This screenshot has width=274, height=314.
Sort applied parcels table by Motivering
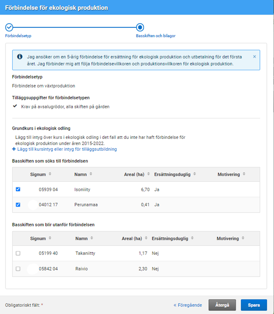click(244, 174)
